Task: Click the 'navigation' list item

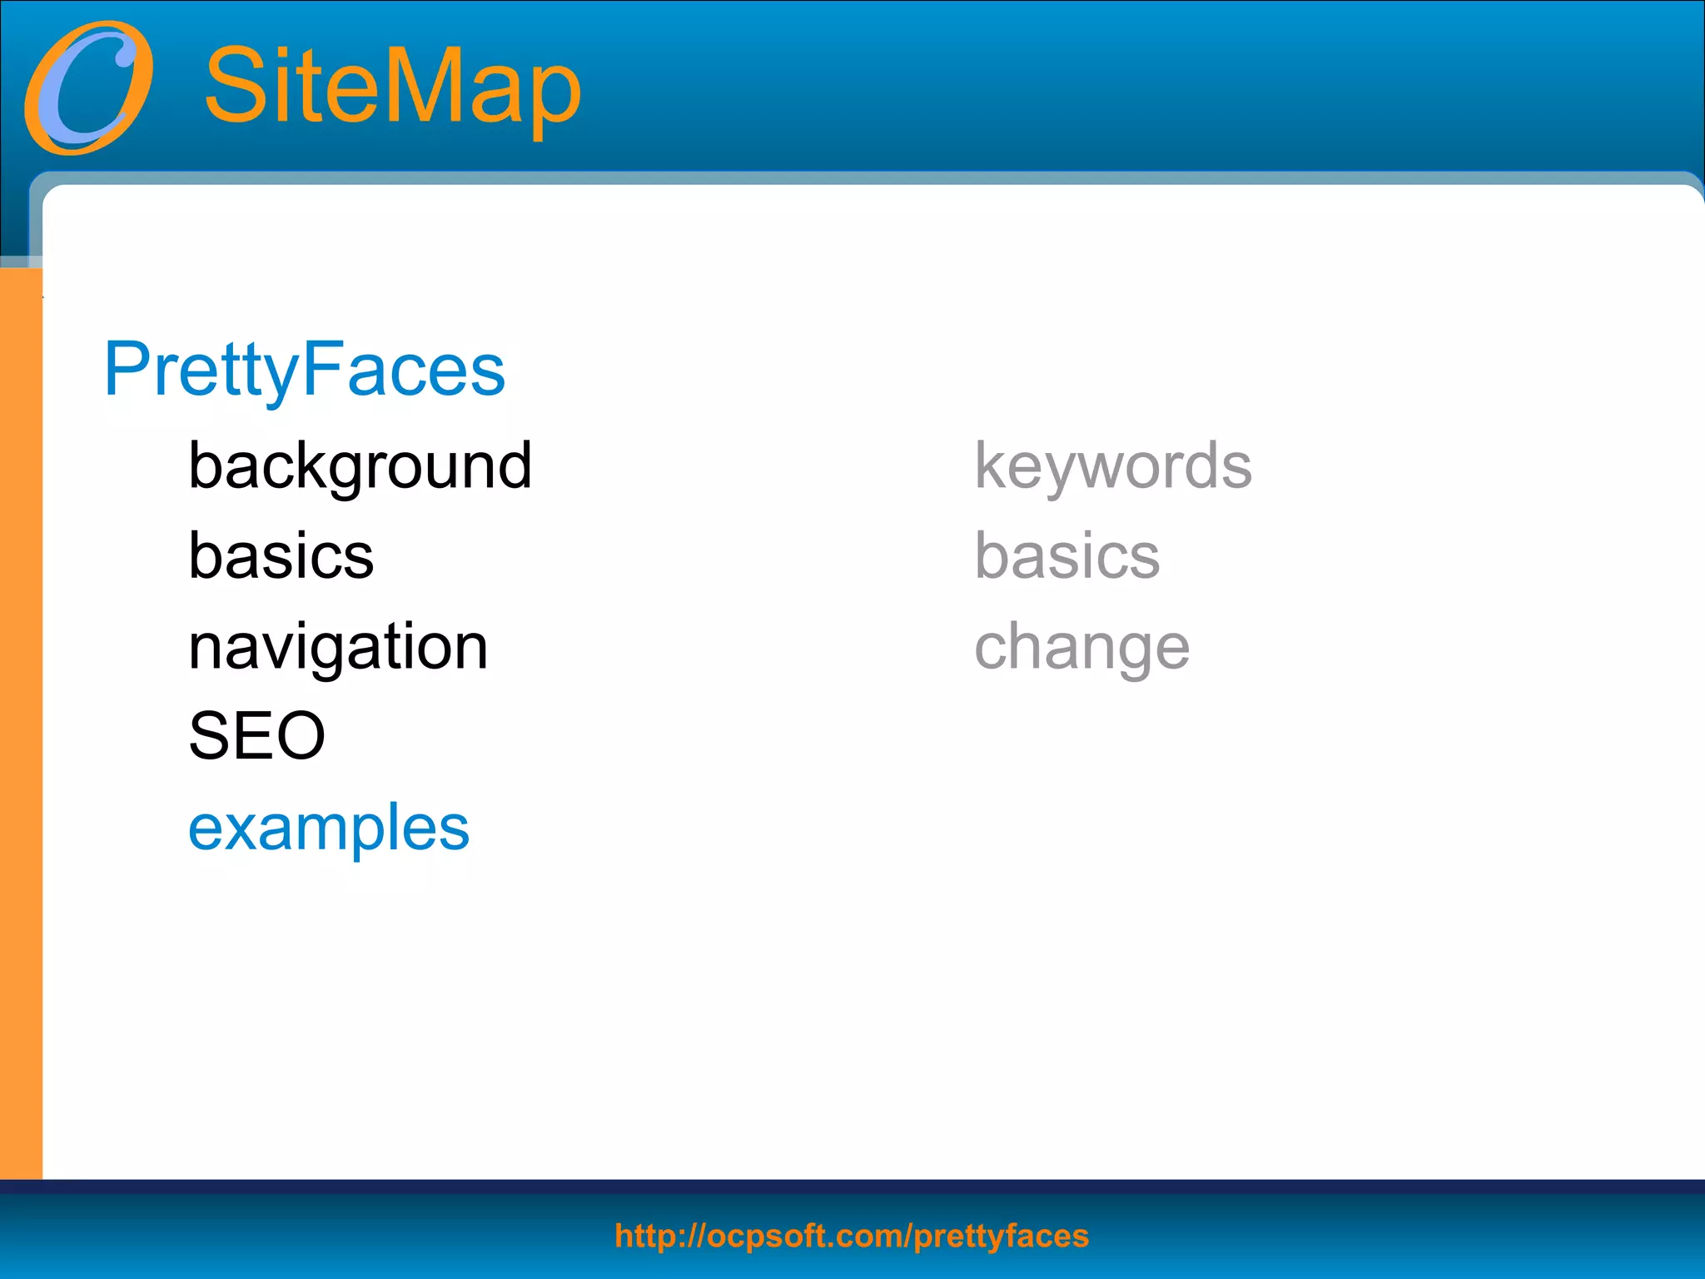Action: (338, 646)
